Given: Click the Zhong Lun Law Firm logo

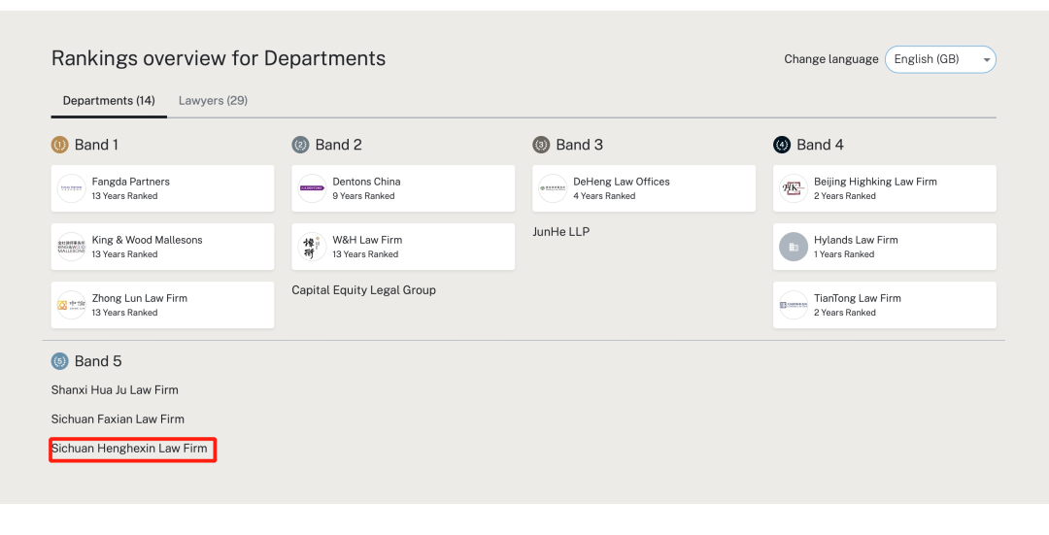Looking at the screenshot, I should (71, 305).
